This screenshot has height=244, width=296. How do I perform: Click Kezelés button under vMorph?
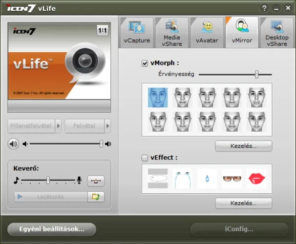point(244,146)
